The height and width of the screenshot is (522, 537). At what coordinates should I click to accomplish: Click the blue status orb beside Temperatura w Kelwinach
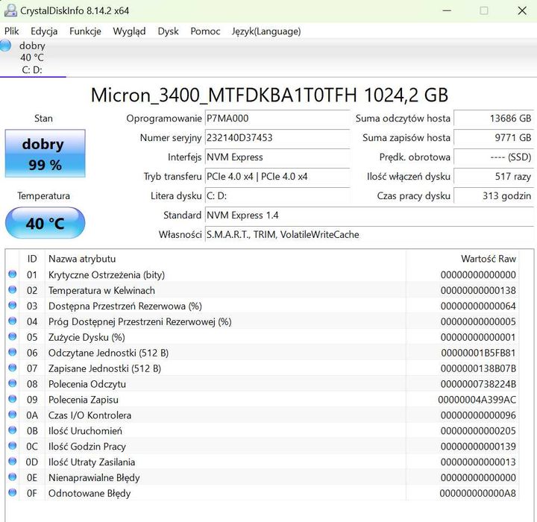(x=12, y=290)
